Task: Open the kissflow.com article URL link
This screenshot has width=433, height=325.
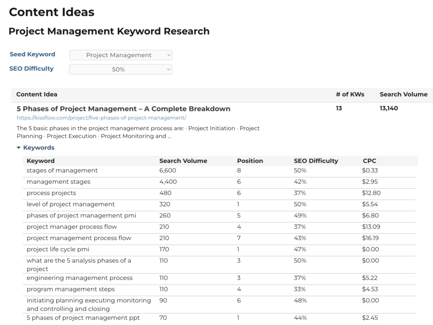Action: click(x=101, y=118)
